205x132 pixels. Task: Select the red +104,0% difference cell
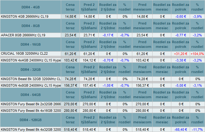[197, 54]
